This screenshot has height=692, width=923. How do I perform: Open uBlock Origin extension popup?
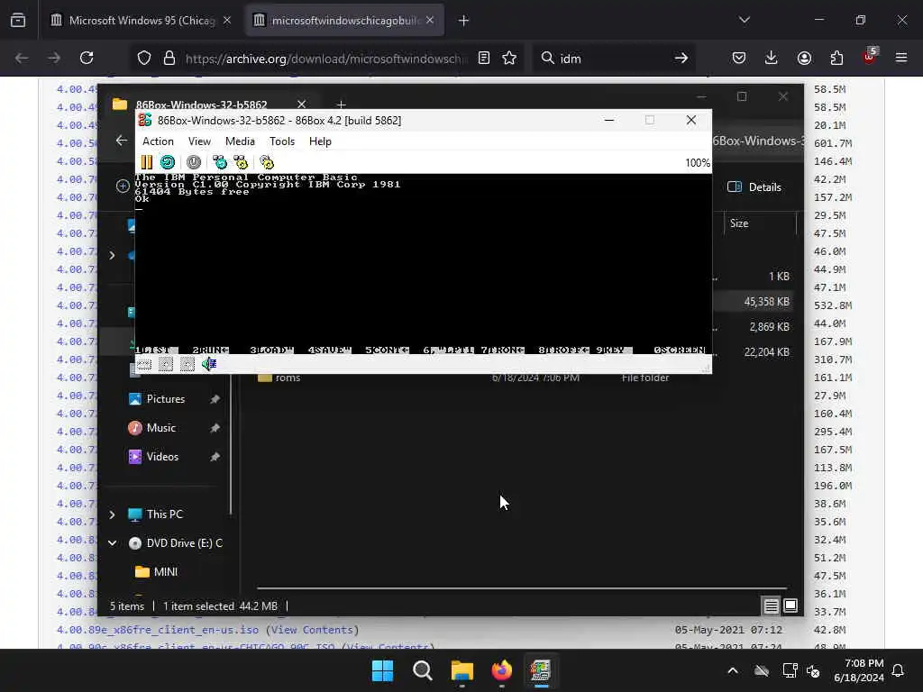[870, 57]
